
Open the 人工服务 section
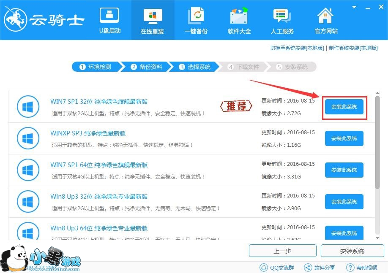282,21
